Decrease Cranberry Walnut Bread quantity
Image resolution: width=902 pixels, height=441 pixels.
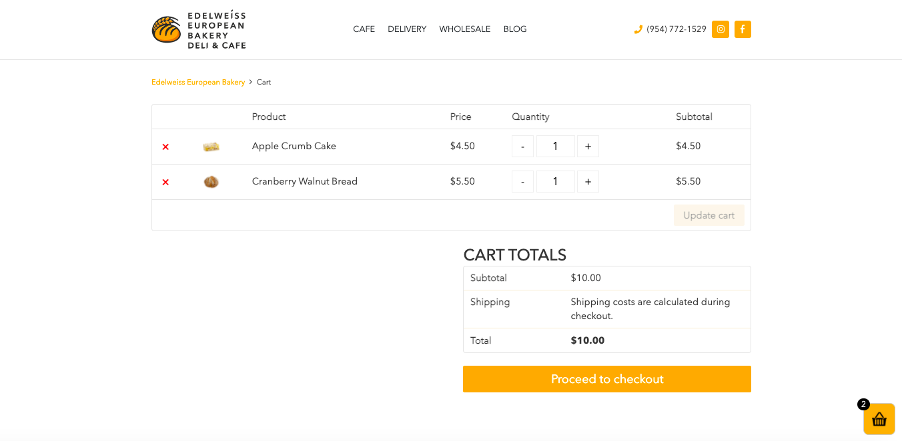[x=522, y=182]
